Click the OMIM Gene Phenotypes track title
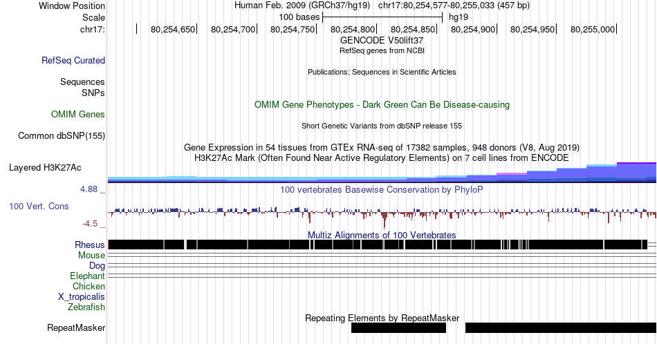The width and height of the screenshot is (657, 344). (382, 104)
